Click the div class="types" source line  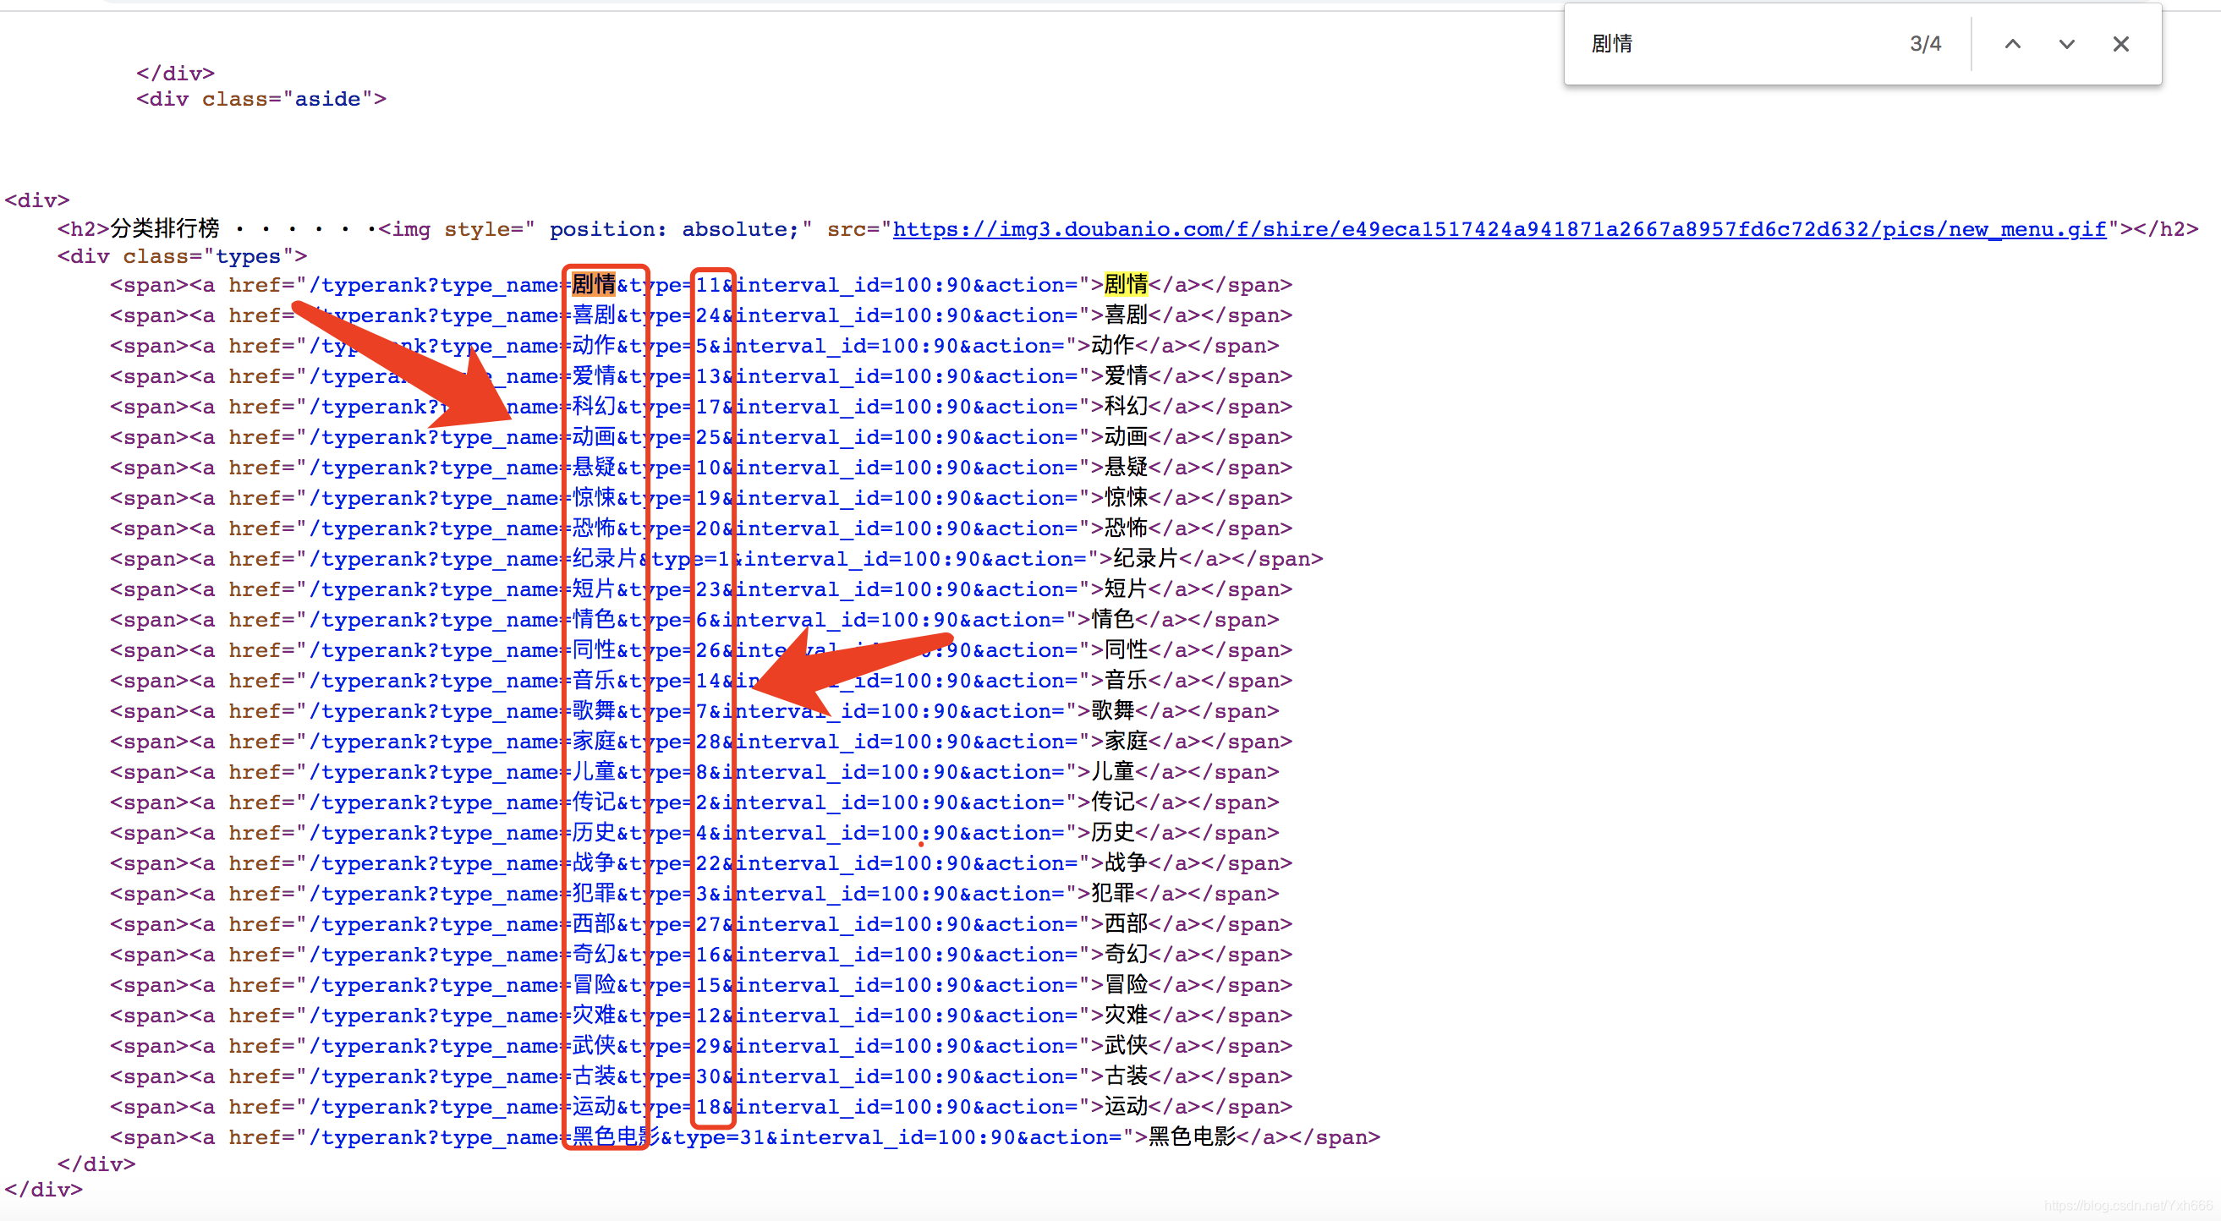pyautogui.click(x=182, y=257)
